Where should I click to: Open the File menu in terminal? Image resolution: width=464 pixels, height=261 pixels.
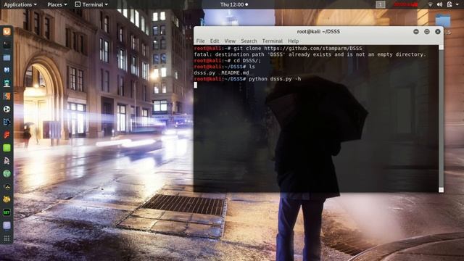point(200,41)
